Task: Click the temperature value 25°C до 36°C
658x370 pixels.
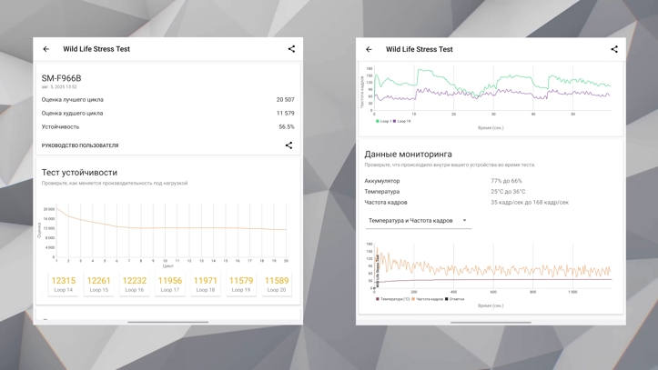Action: click(508, 192)
